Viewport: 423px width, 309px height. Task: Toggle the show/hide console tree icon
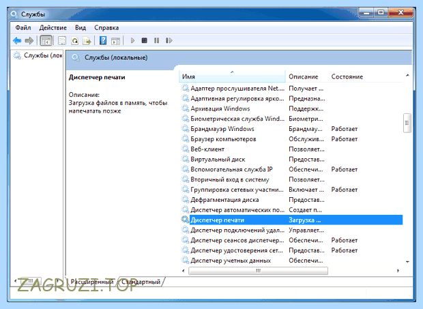pyautogui.click(x=46, y=41)
